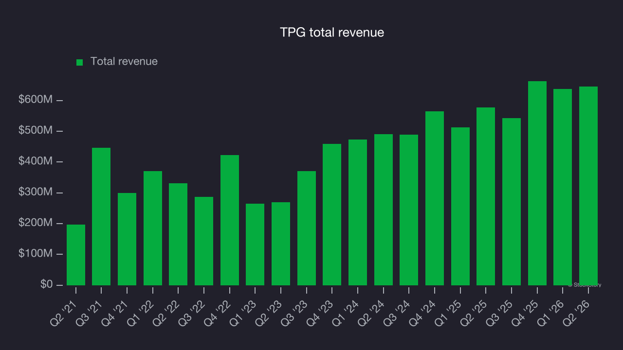Click the Q3 '22 revenue bar

(x=204, y=241)
